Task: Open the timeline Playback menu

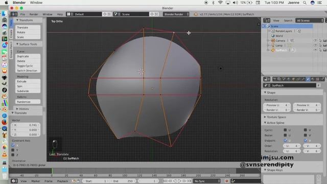Action: click(62, 181)
